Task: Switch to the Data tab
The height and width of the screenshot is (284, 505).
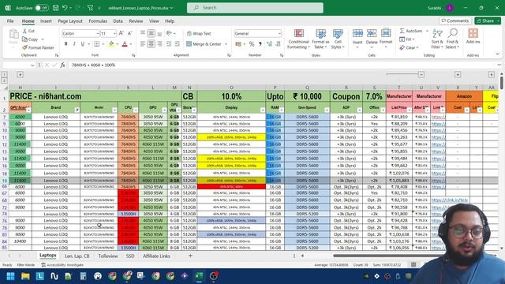Action: coord(118,21)
